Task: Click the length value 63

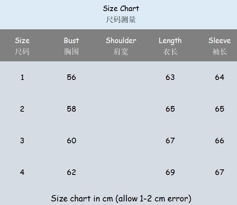Action: (170, 77)
